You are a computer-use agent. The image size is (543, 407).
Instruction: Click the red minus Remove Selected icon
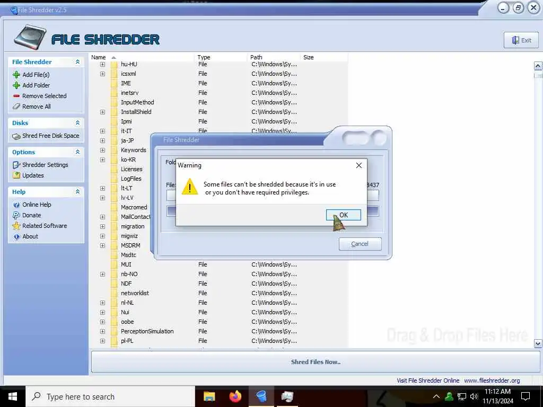(x=16, y=96)
